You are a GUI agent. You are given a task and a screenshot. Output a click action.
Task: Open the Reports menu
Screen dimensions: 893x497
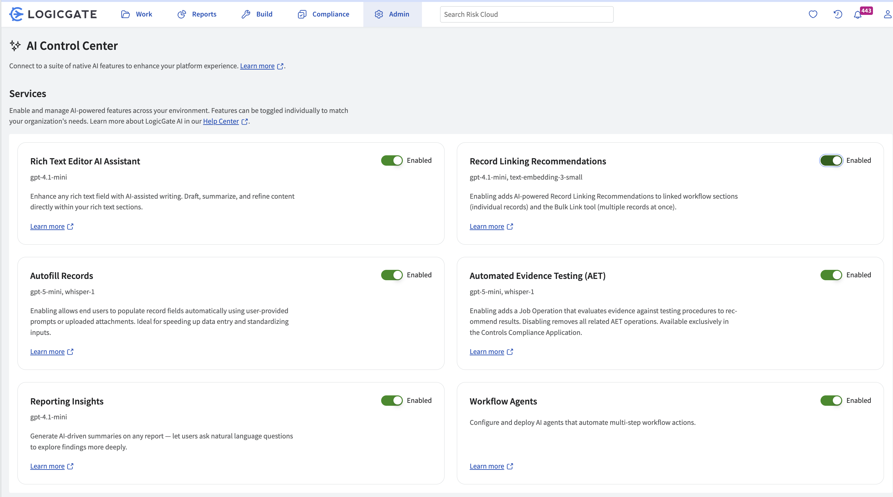pyautogui.click(x=197, y=14)
